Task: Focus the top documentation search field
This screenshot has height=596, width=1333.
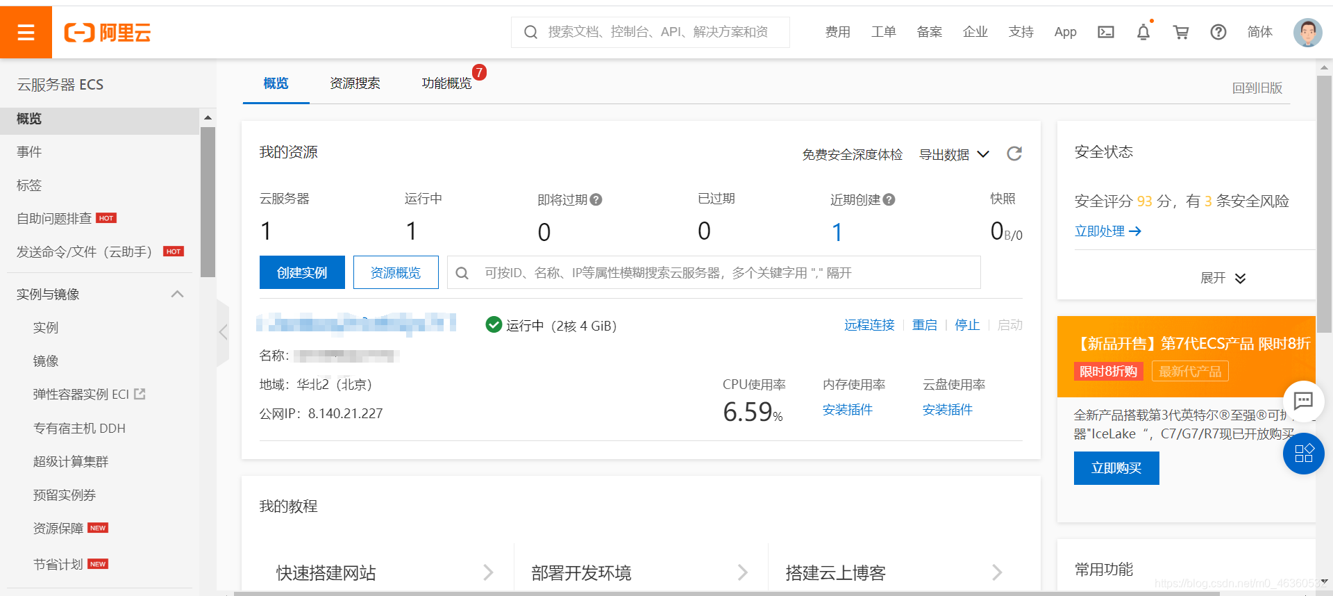Action: pyautogui.click(x=651, y=32)
